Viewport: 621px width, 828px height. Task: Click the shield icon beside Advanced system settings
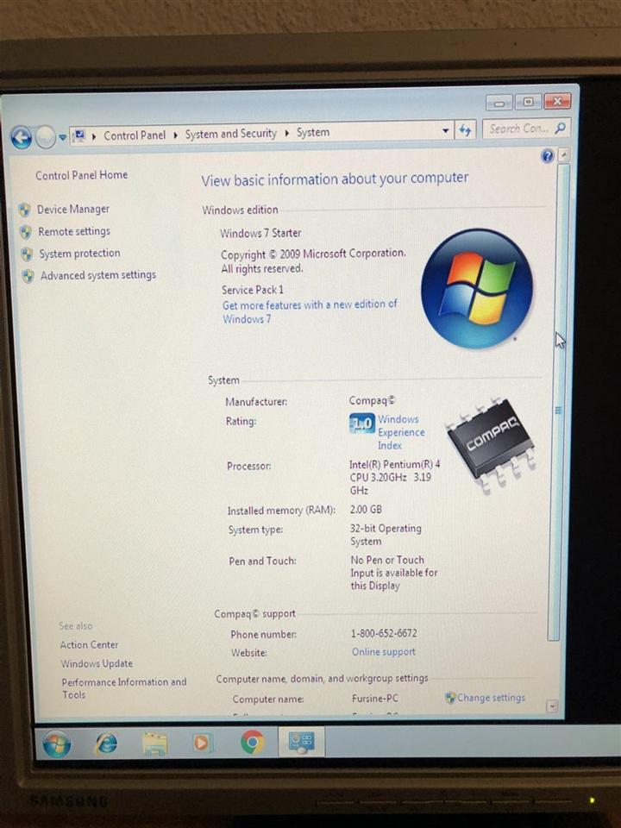[x=28, y=276]
